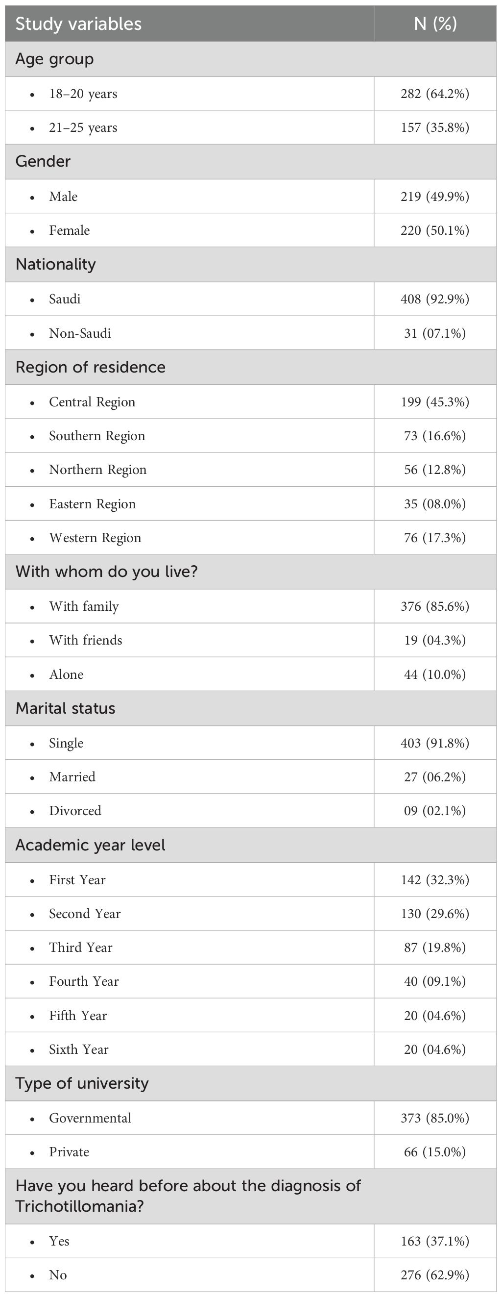
Task: Click the "Third Year" row label
Action: coord(80,948)
